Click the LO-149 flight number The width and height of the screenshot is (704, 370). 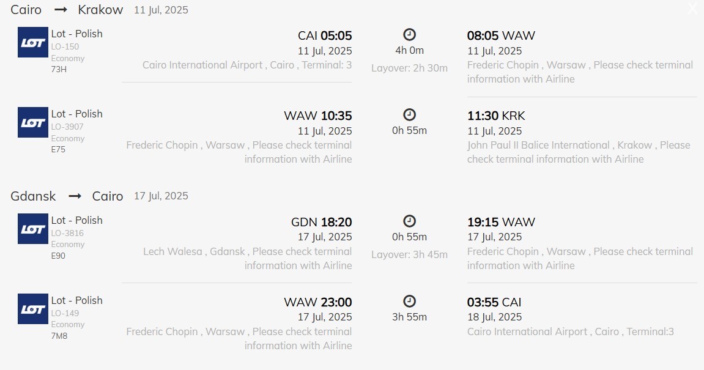[x=65, y=313]
